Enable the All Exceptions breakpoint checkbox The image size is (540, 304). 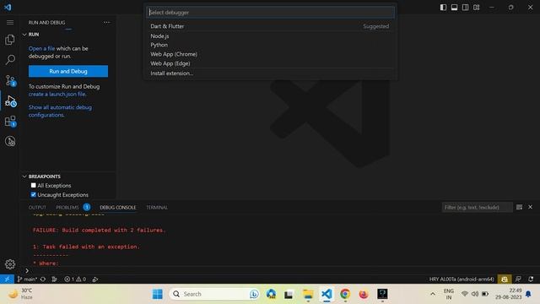(x=34, y=186)
